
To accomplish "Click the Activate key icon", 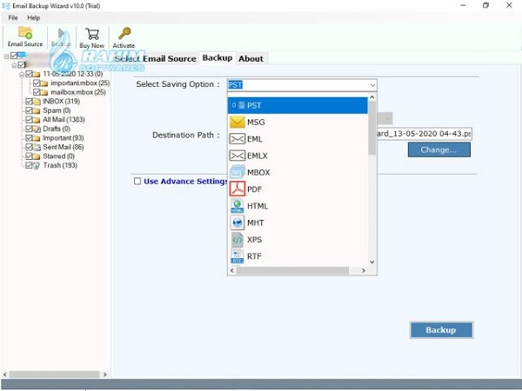I will pos(124,34).
